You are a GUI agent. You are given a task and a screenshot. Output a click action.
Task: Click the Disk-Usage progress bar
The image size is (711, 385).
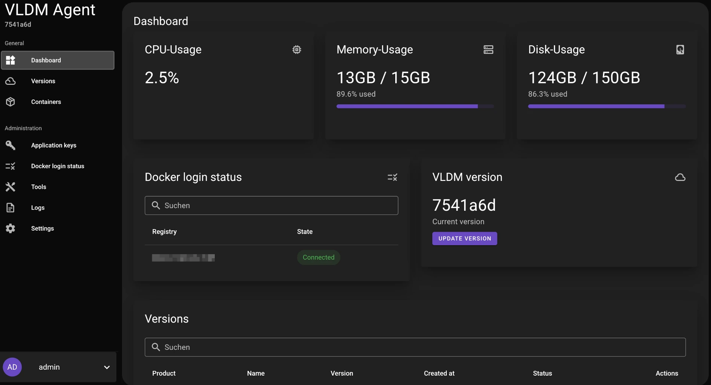(x=607, y=107)
